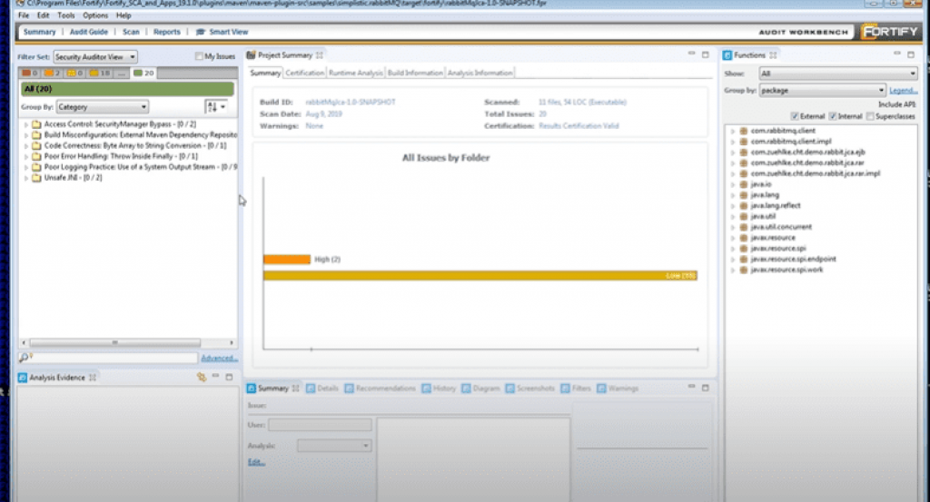The image size is (930, 502).
Task: Select the green All folder tab showing 20
Action: [143, 73]
